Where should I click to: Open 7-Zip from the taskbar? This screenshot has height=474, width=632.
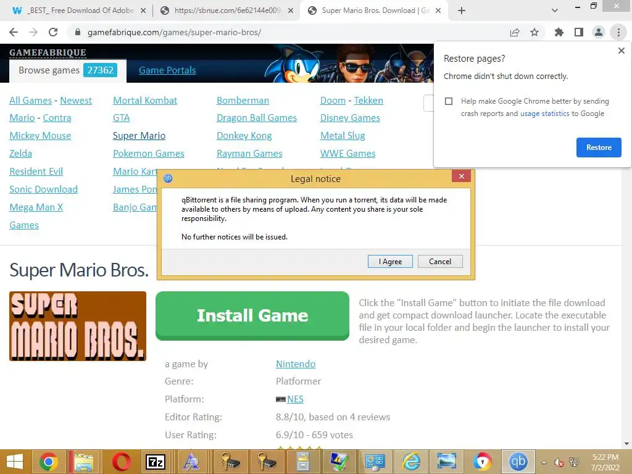point(155,462)
